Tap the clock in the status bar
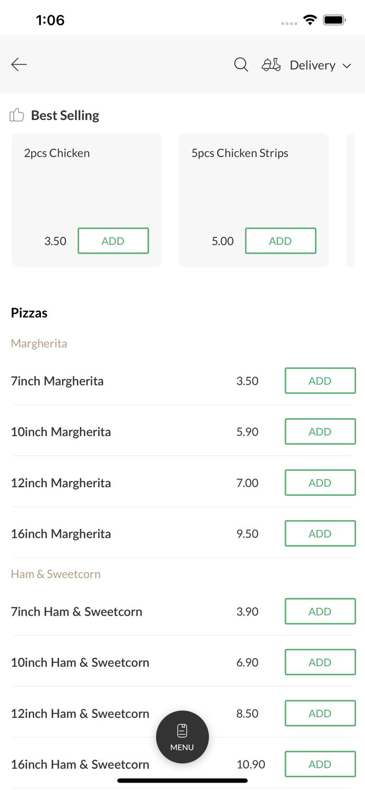 click(51, 19)
